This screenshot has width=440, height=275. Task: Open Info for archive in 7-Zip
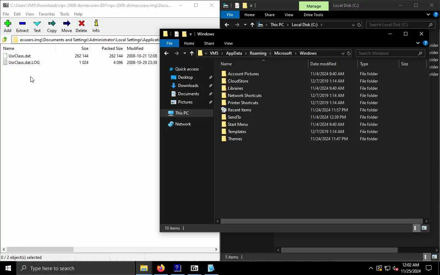(x=96, y=26)
